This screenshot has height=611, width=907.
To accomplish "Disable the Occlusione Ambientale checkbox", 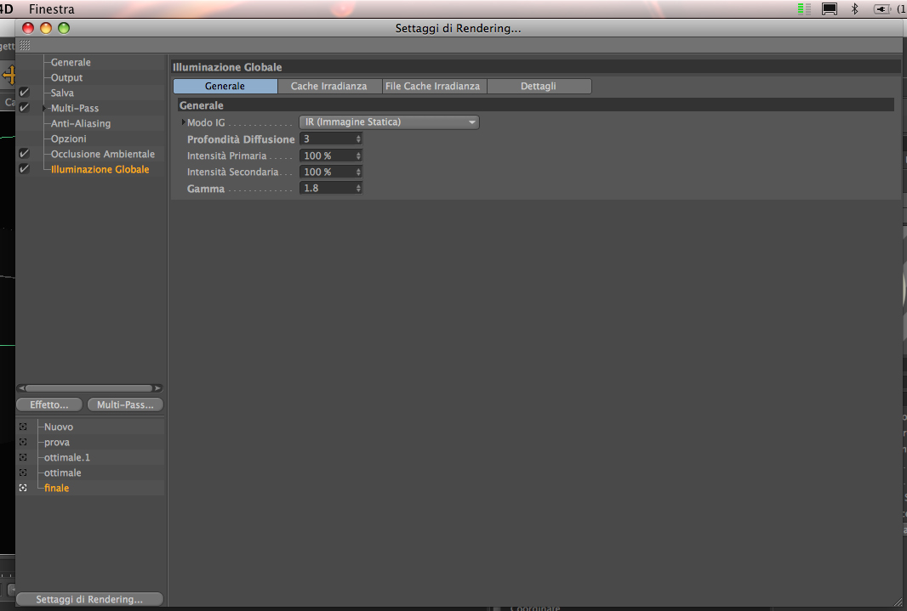I will [25, 154].
